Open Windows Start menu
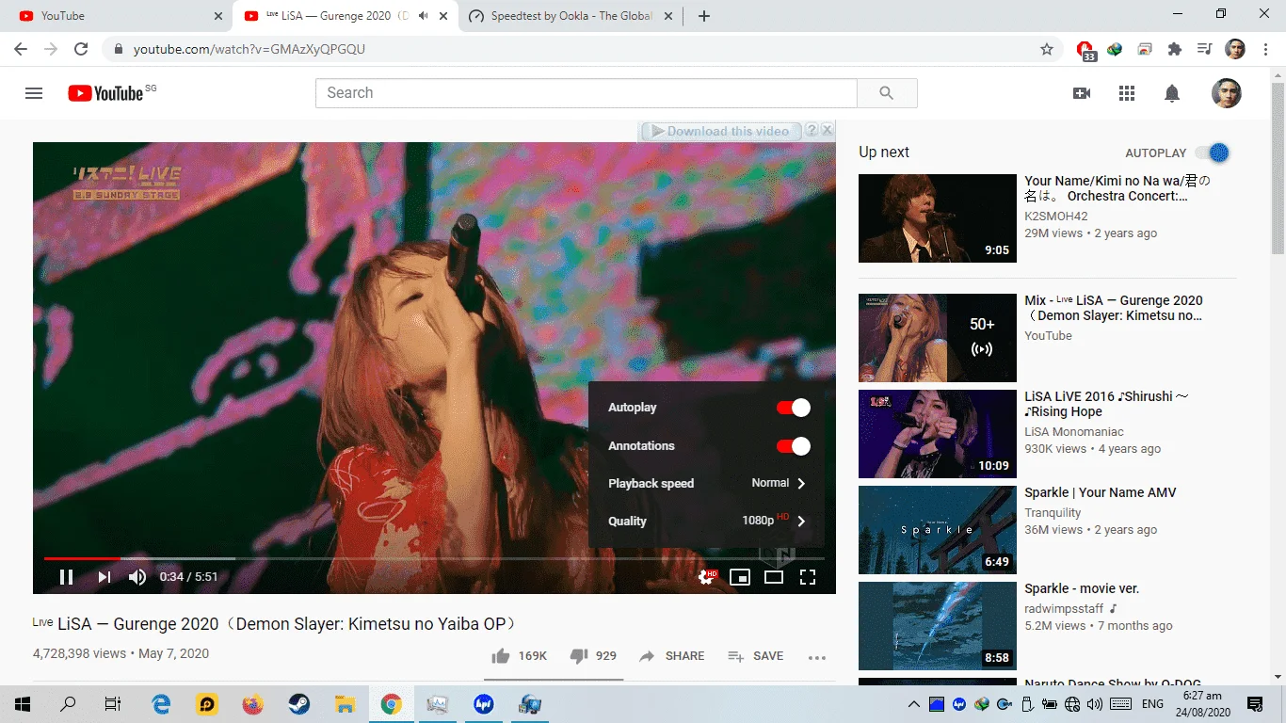This screenshot has height=723, width=1286. pos(22,704)
